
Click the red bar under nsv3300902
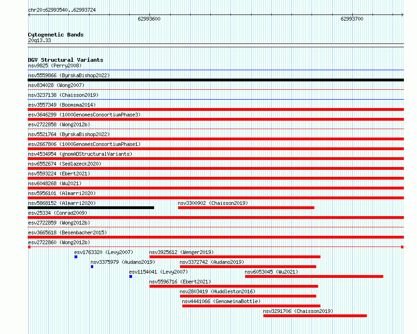246,208
